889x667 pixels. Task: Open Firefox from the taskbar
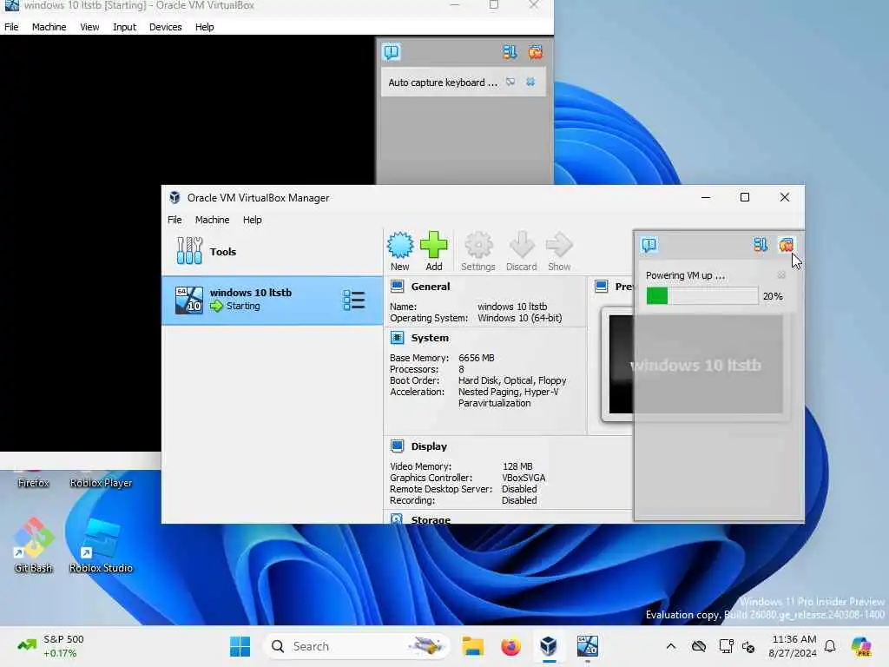pyautogui.click(x=510, y=646)
